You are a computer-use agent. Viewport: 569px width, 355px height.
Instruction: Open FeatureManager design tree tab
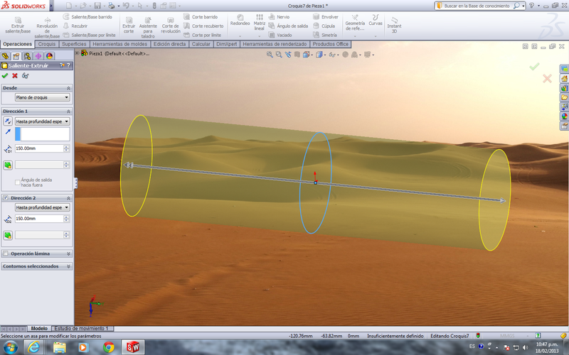(5, 56)
